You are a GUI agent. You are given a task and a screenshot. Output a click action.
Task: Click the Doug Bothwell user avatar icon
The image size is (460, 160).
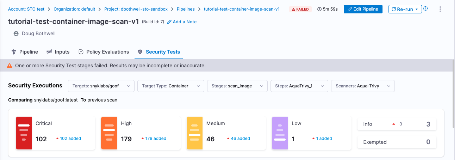coord(16,34)
